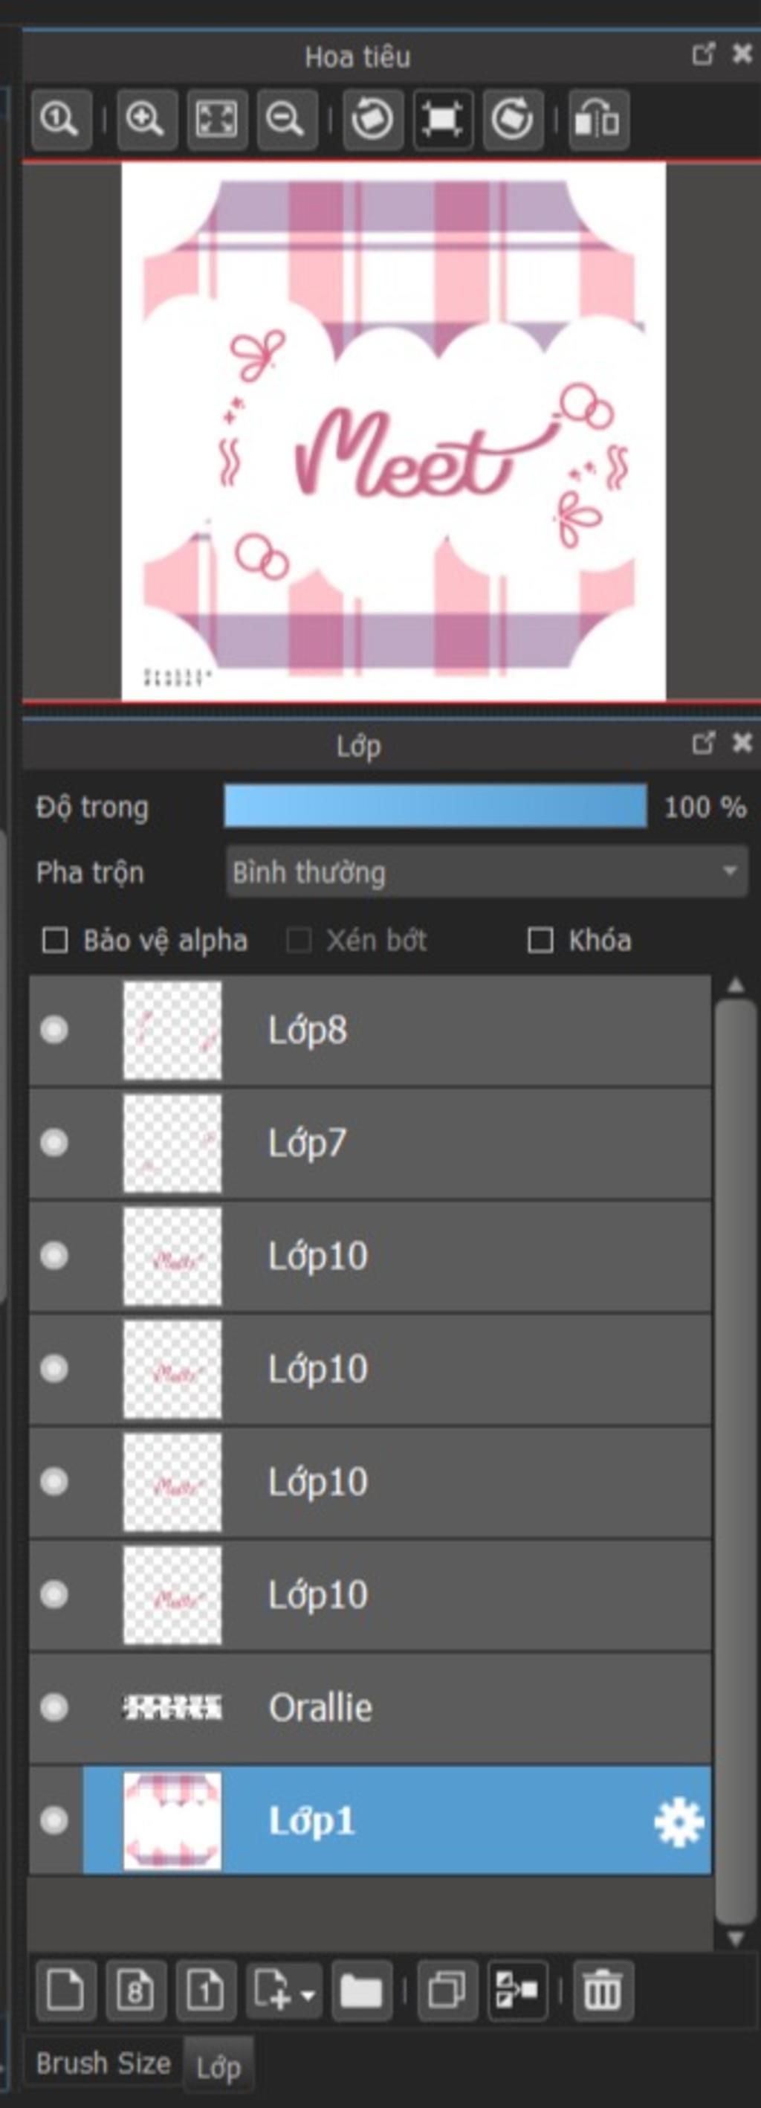Expand the add-layer dropdown arrow
This screenshot has height=2108, width=761.
coord(308,1993)
